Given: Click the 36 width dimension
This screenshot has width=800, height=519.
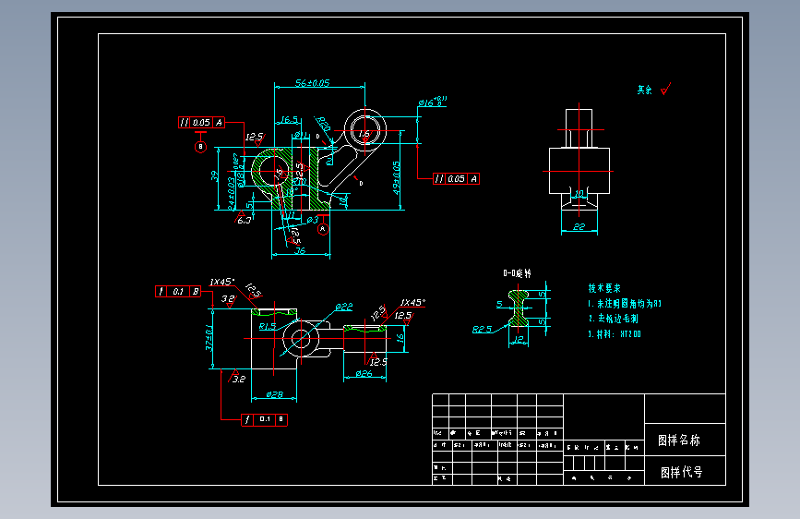Looking at the screenshot, I should click(x=300, y=250).
